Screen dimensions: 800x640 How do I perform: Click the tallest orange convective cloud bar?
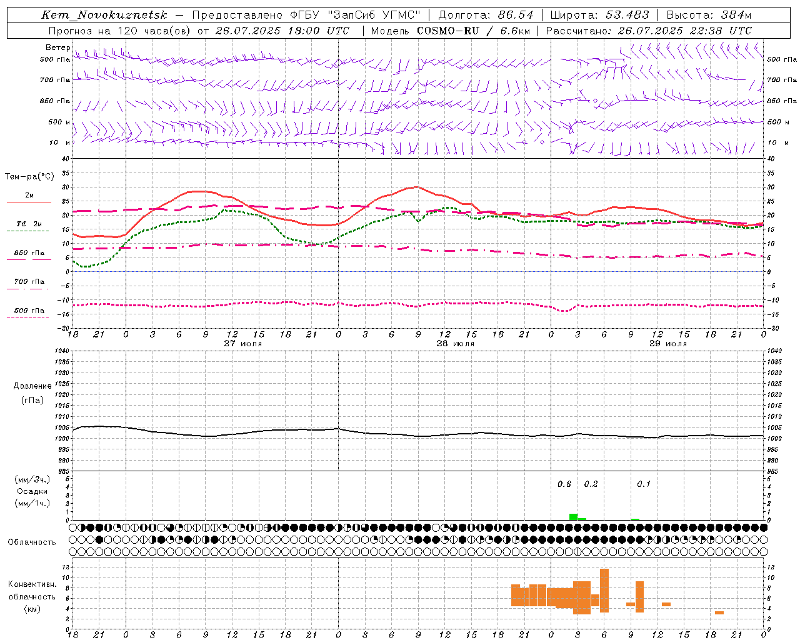604,591
